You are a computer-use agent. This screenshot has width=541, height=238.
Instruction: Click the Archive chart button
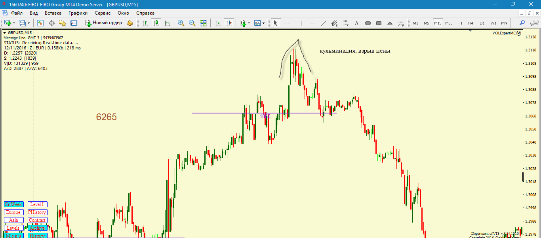coord(37,228)
